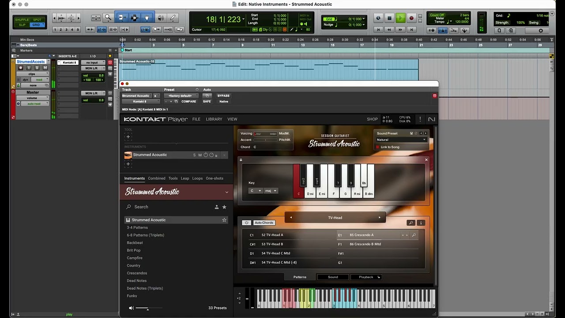The height and width of the screenshot is (318, 565).
Task: Toggle Grid edit mode
Action: coord(37,25)
